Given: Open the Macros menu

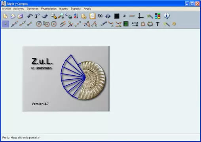Looking at the screenshot, I should coord(64,9).
